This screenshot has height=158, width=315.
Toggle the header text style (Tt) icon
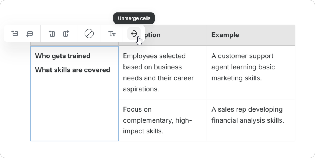[112, 34]
